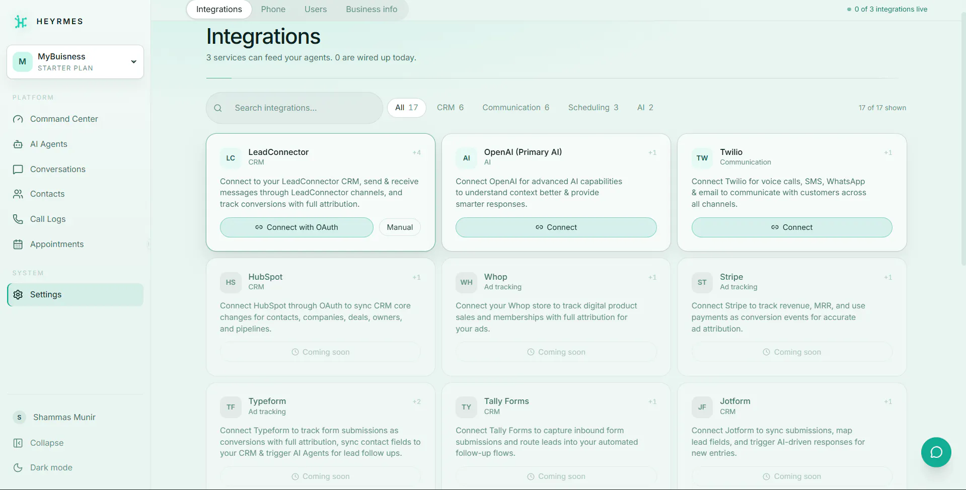Go to AI Agents page
This screenshot has height=490, width=966.
click(x=76, y=144)
